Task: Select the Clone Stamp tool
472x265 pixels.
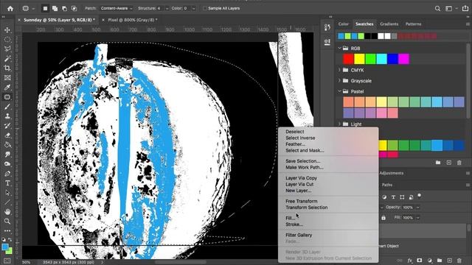Action: click(x=7, y=116)
